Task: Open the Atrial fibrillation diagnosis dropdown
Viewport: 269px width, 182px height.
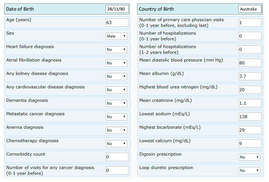Action: 116,63
